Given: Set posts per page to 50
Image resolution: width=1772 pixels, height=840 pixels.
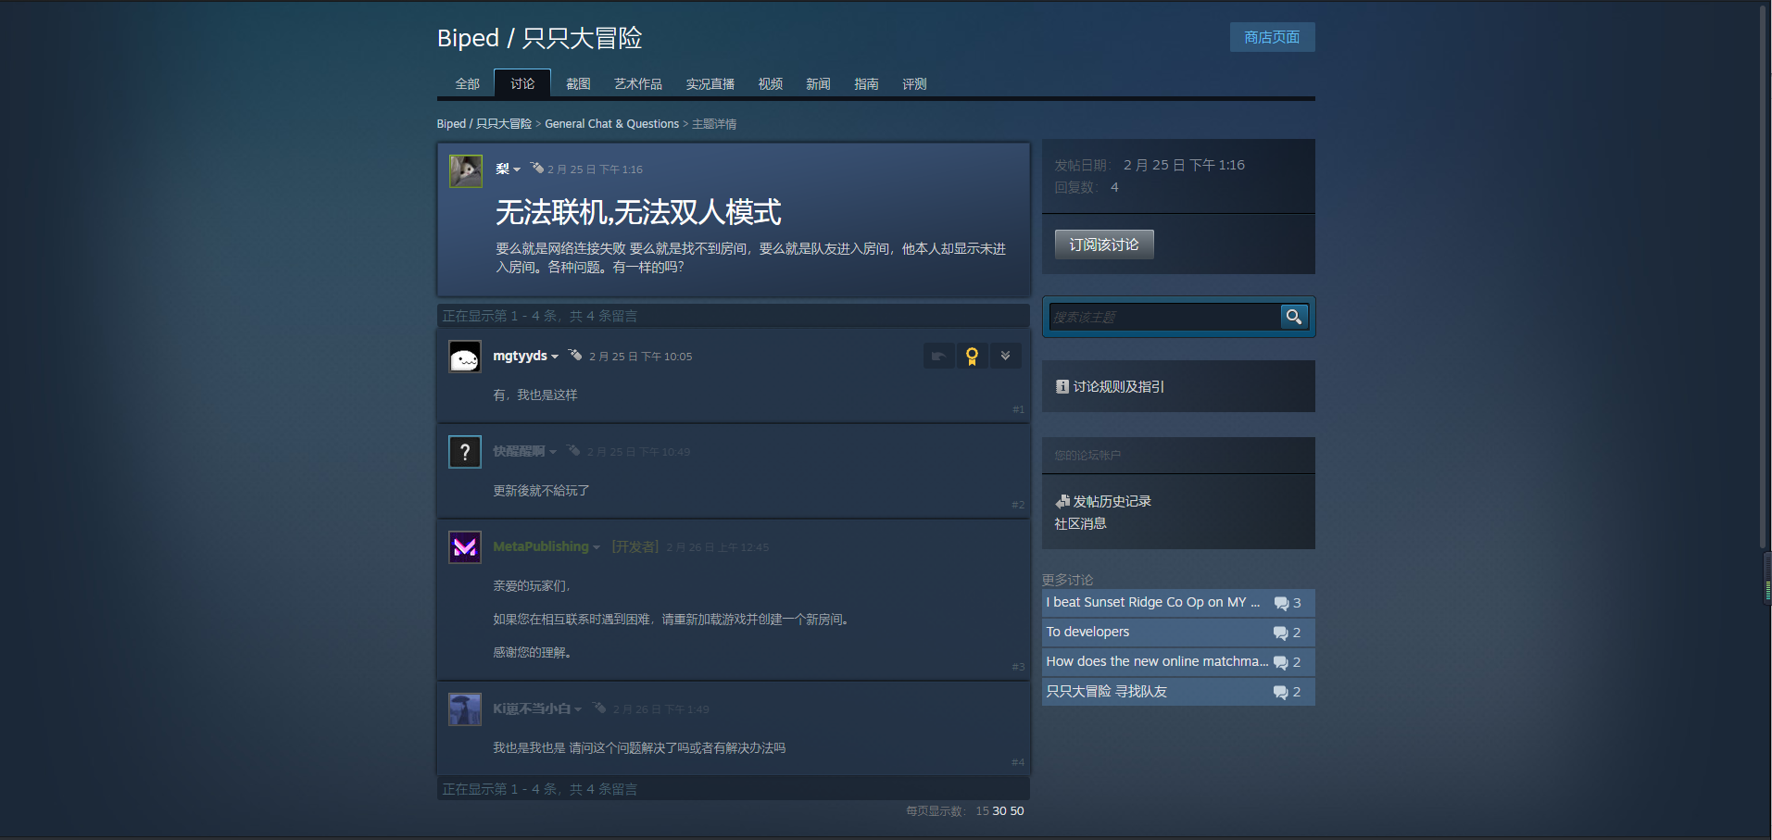Looking at the screenshot, I should (x=1017, y=810).
